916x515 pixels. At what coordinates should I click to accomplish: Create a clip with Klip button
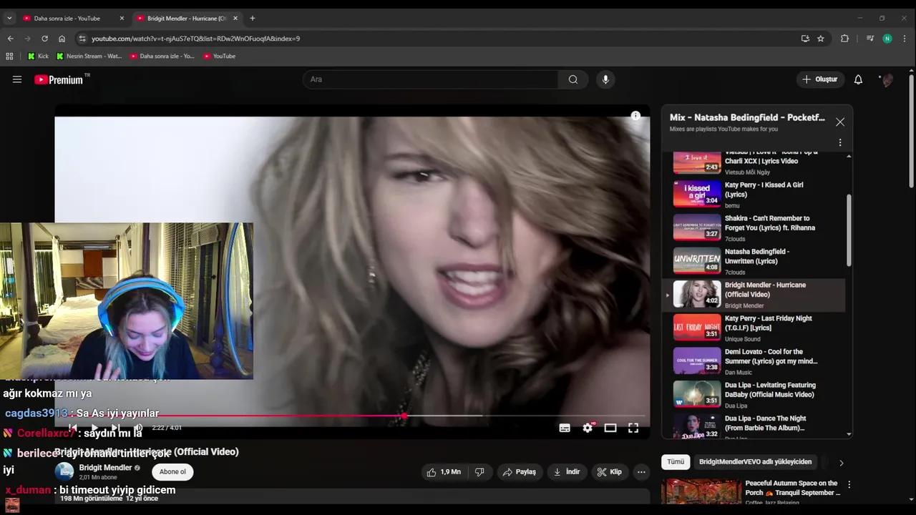click(610, 472)
